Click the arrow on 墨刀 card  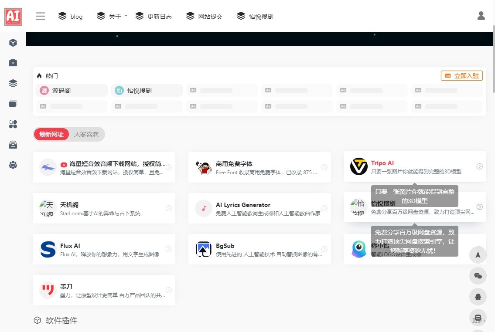click(x=169, y=290)
